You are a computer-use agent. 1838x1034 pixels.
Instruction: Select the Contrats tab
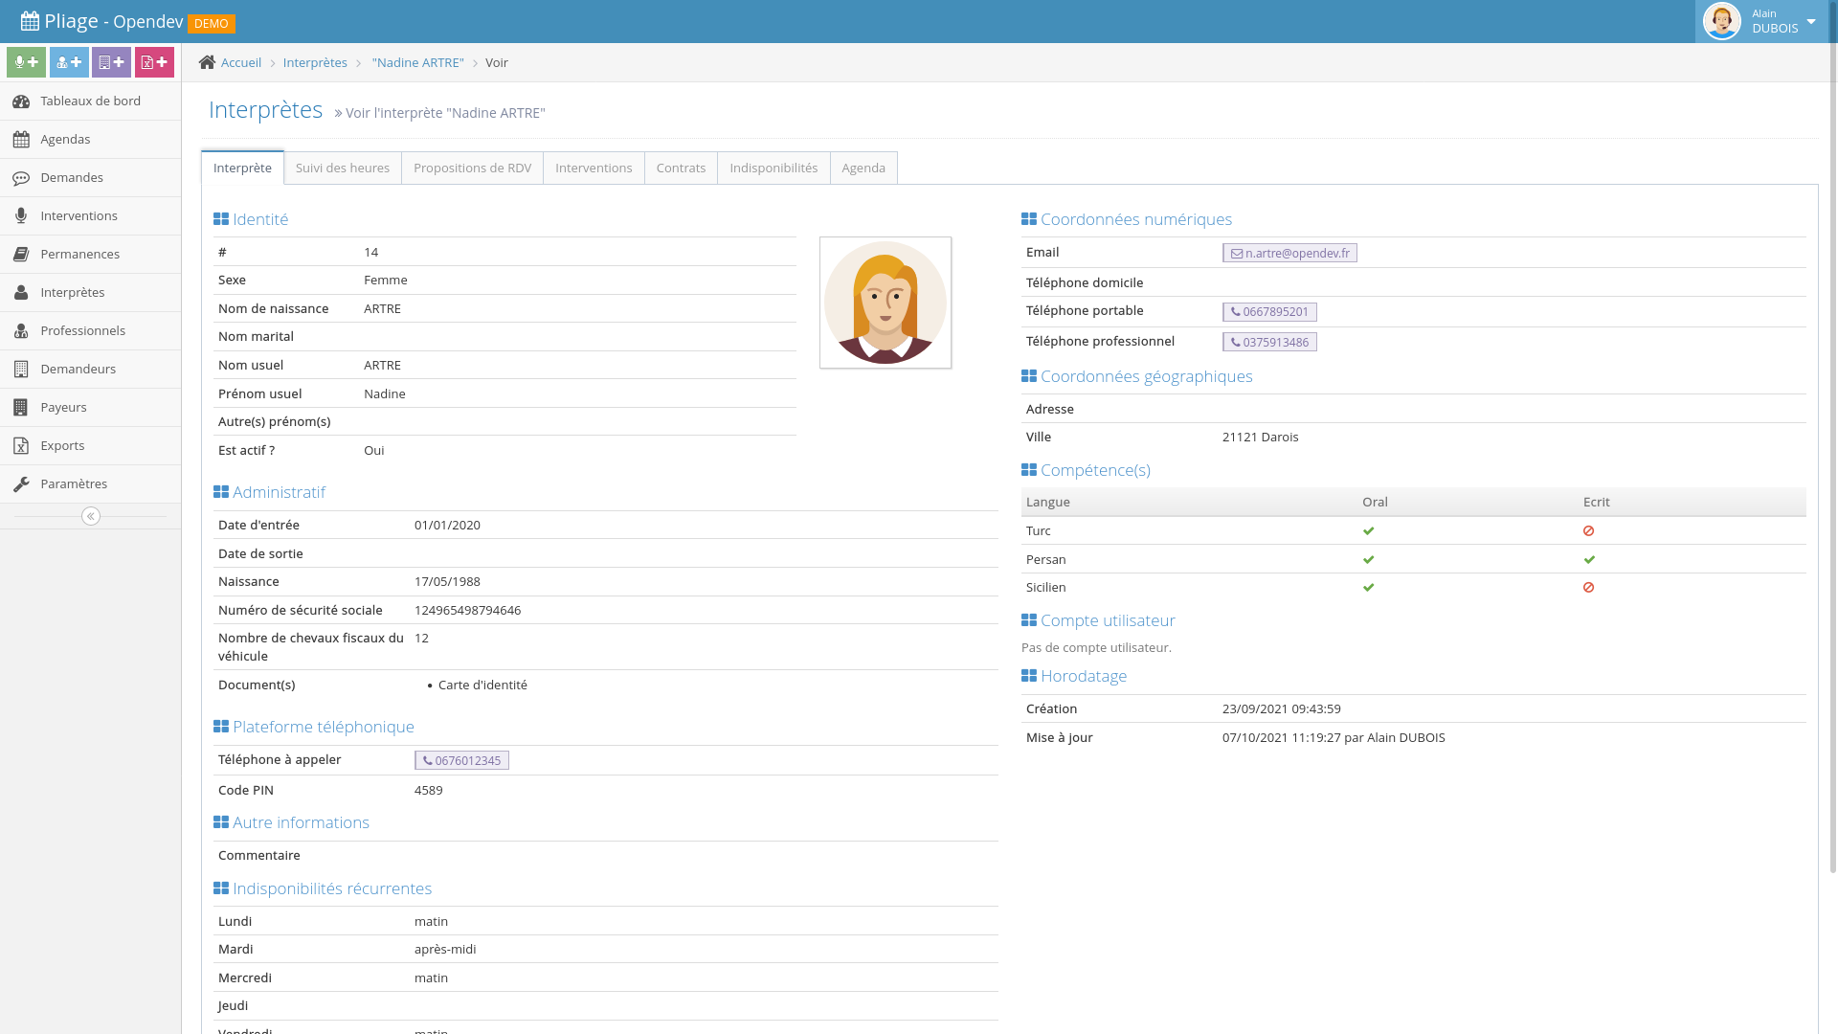click(x=681, y=169)
